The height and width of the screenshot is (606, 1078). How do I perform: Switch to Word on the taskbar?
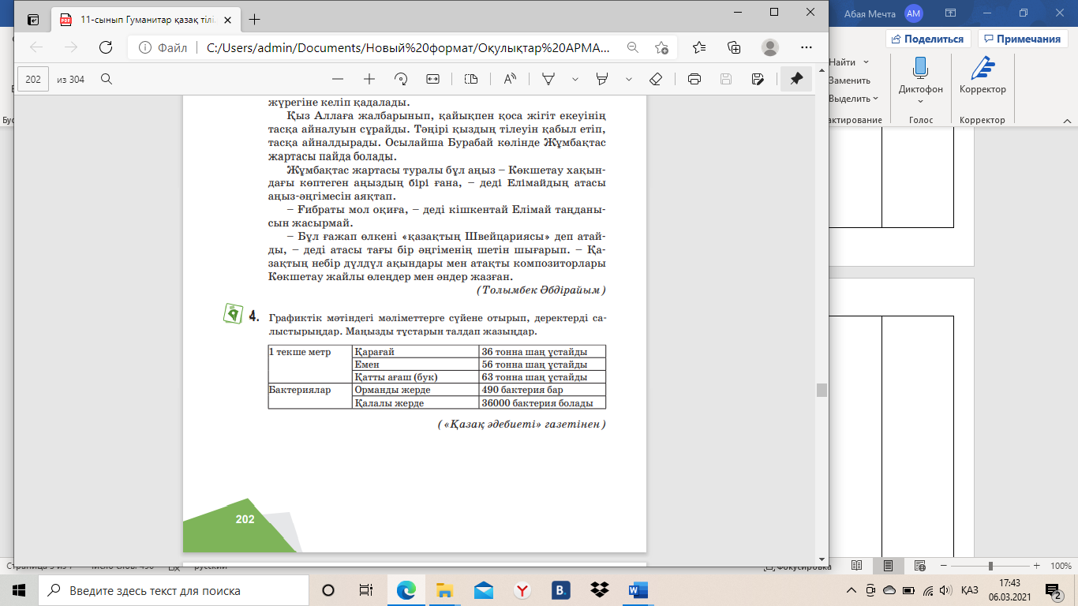coord(638,590)
